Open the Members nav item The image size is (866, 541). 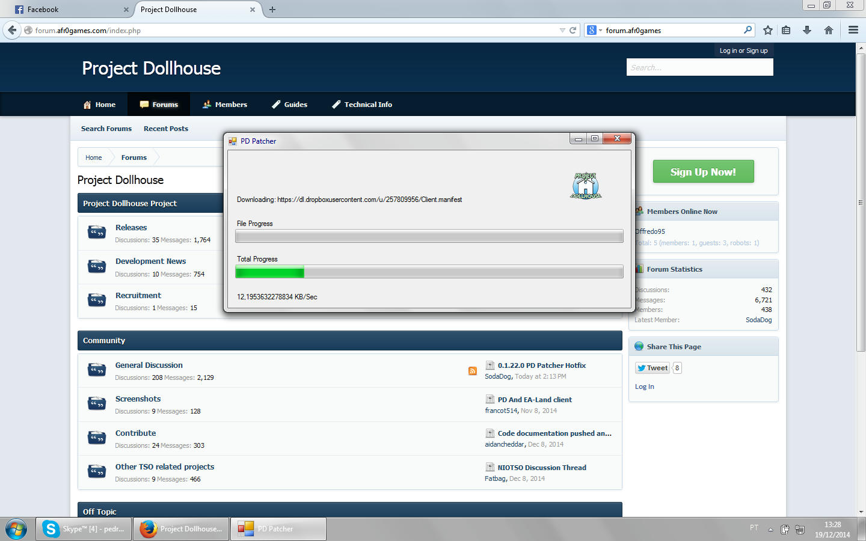224,105
